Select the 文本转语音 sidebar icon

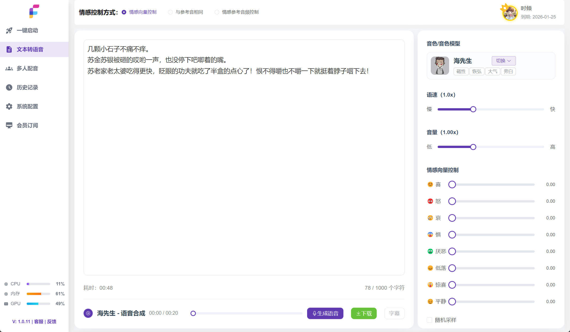(x=9, y=49)
